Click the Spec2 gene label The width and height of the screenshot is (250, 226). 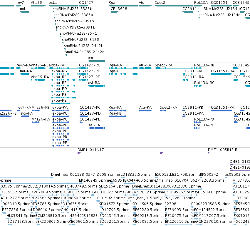[160, 3]
